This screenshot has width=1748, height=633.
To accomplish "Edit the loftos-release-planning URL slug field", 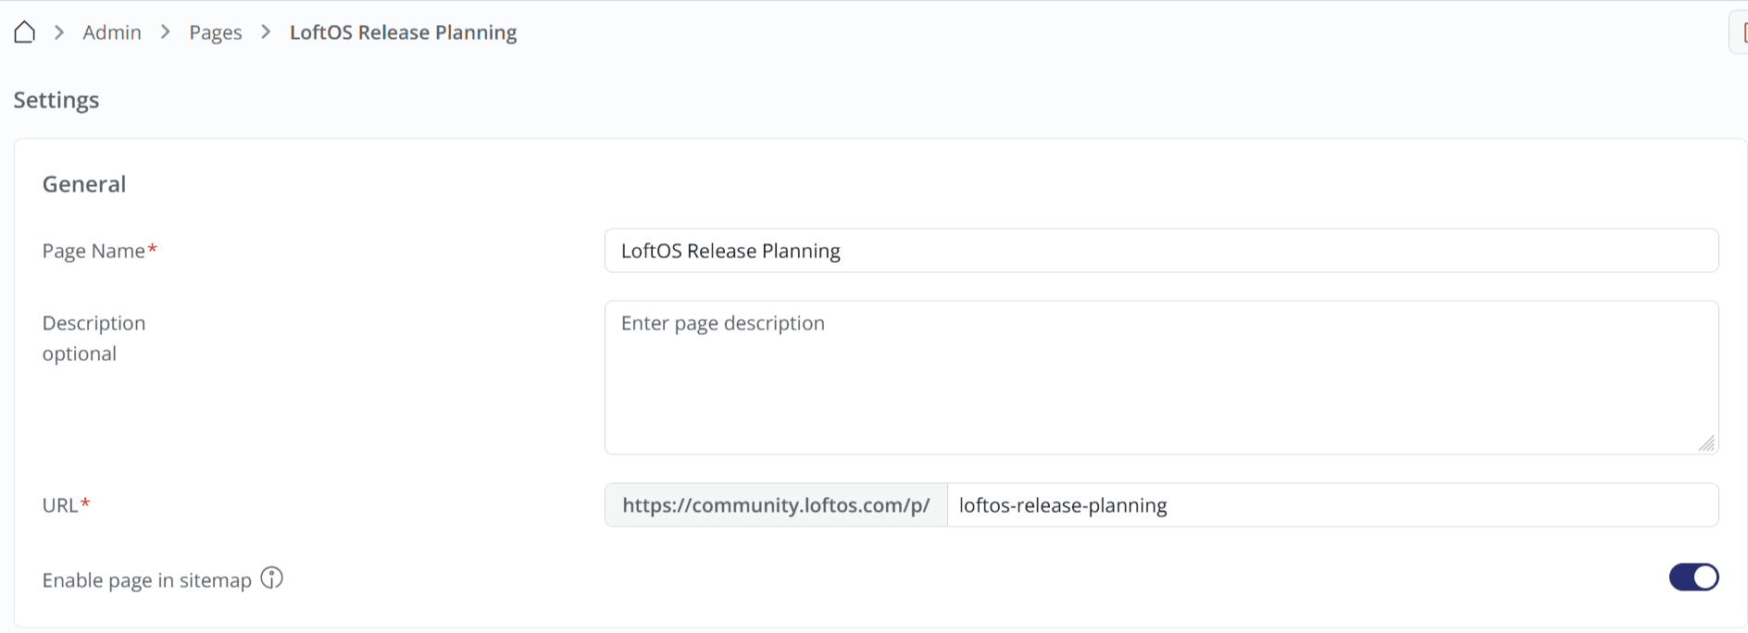I will point(1331,505).
